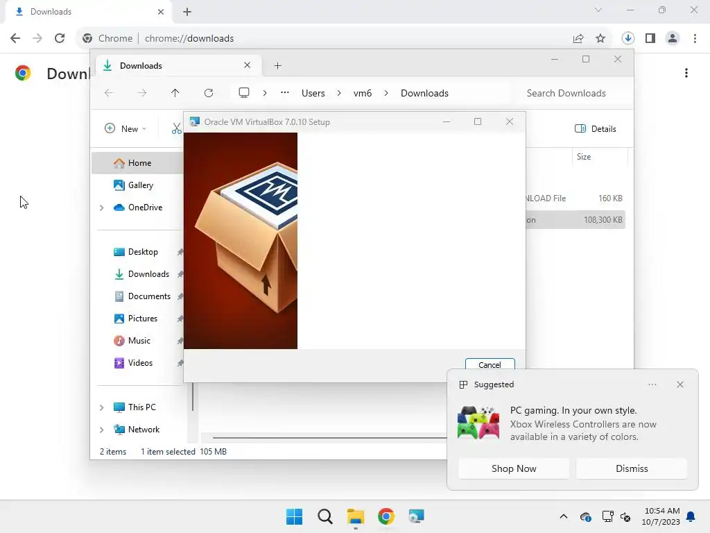Toggle the Details pane in File Explorer
710x533 pixels.
click(x=595, y=128)
